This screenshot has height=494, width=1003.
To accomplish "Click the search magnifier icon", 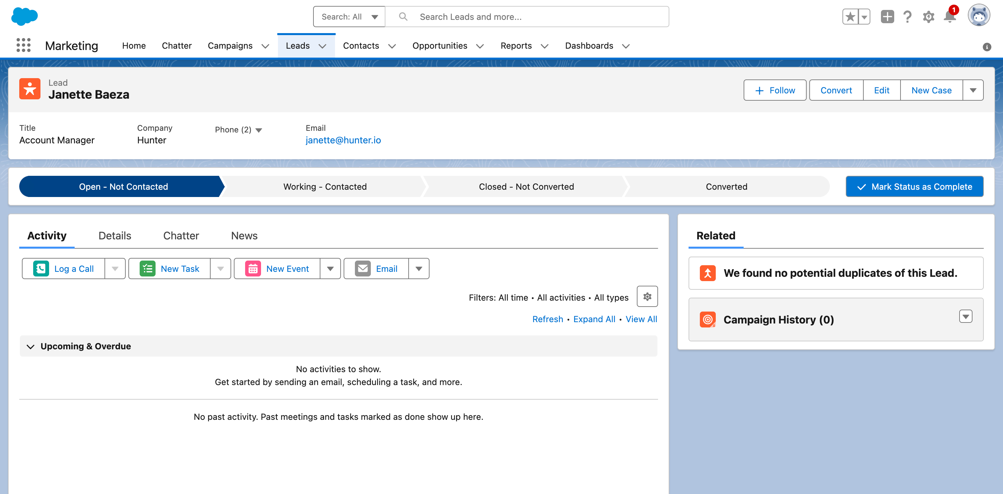I will [403, 17].
